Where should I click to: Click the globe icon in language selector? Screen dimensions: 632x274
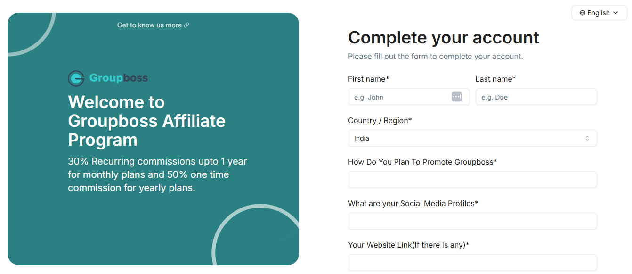[x=583, y=13]
